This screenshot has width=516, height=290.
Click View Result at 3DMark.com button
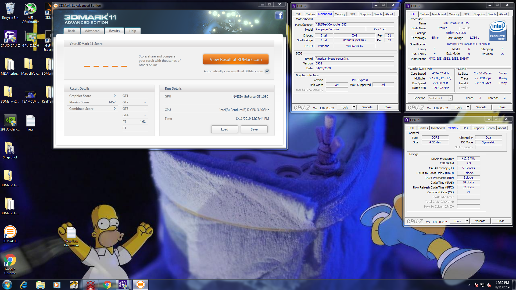236,59
